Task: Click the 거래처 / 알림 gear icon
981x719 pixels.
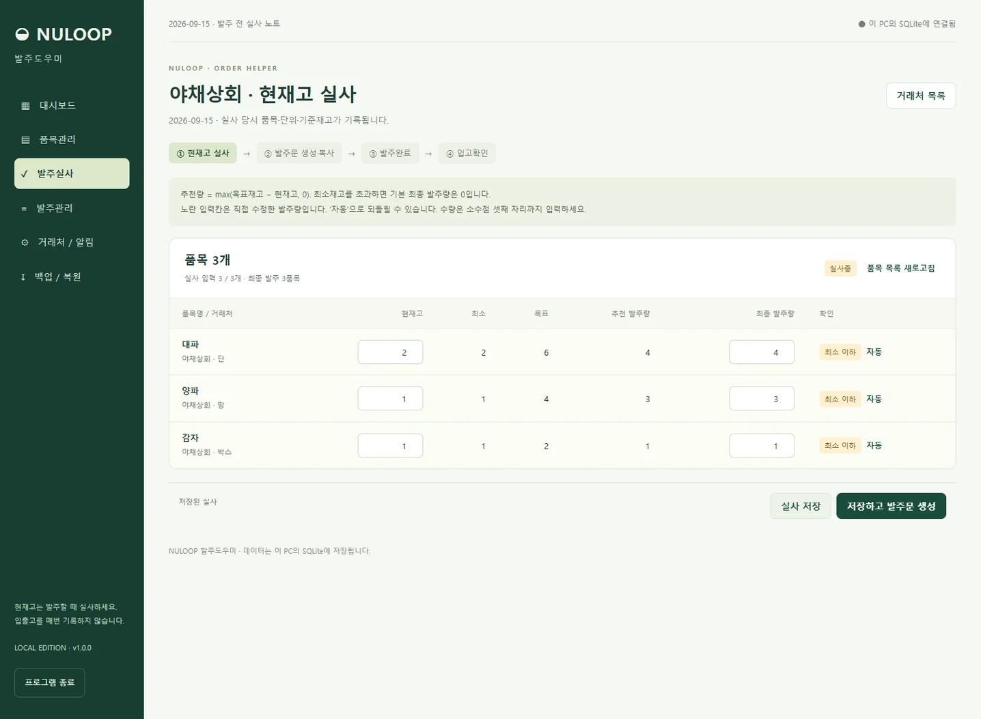Action: point(25,242)
